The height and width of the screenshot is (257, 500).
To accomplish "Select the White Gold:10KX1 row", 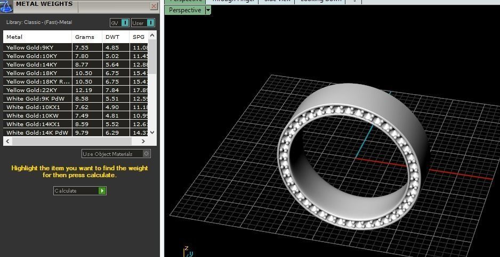I will tap(76, 107).
